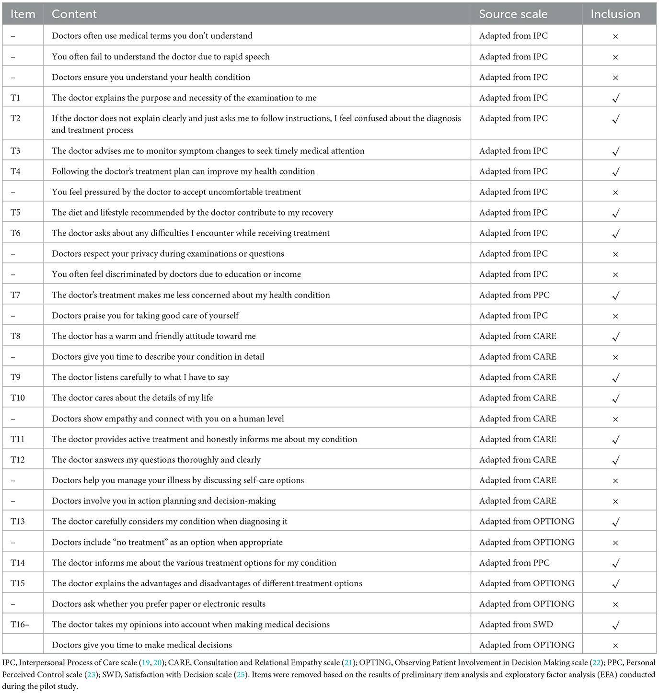Select text 'Following the doctor's treatment plan' sentence
The width and height of the screenshot is (659, 693).
tap(184, 171)
